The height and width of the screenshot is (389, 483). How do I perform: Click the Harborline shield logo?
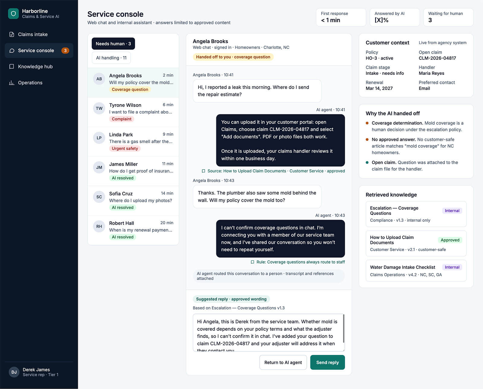[13, 14]
